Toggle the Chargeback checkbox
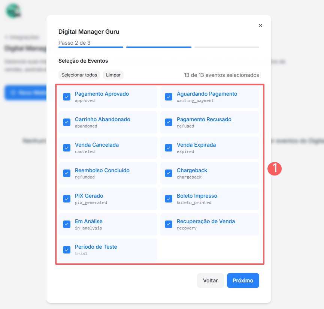The image size is (324, 309). (x=169, y=173)
